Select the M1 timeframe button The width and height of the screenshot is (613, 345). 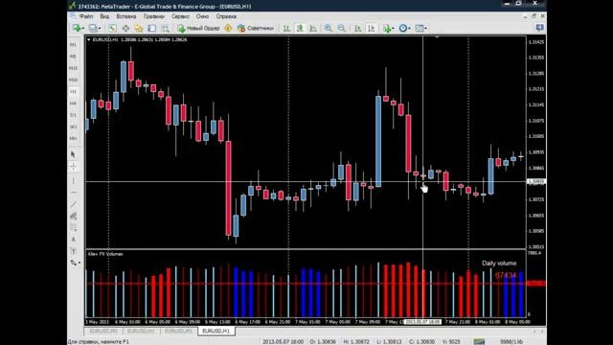[x=73, y=45]
